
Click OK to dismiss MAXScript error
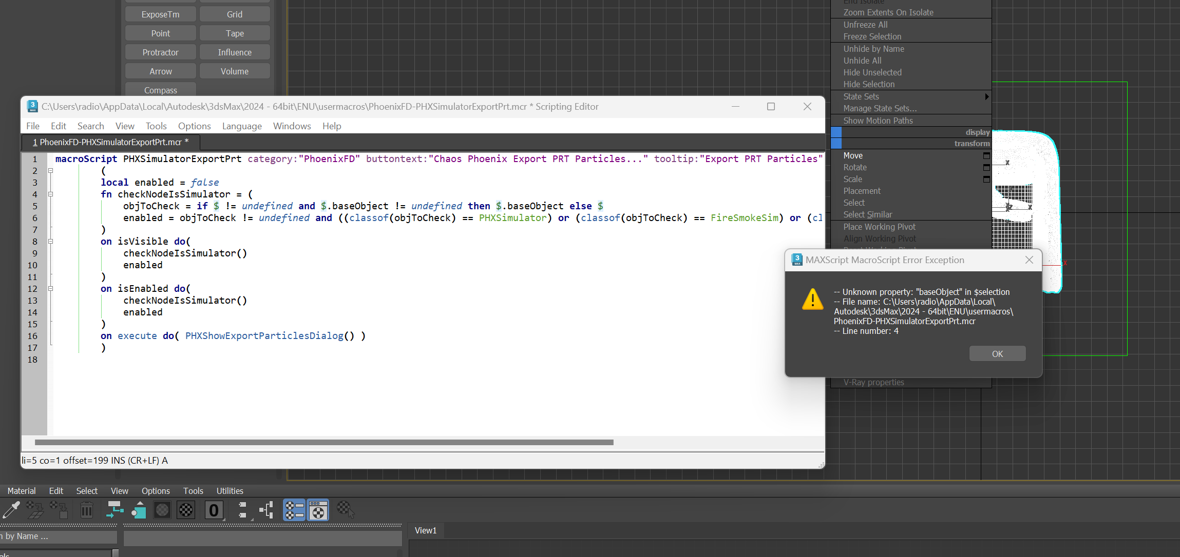[x=997, y=353]
